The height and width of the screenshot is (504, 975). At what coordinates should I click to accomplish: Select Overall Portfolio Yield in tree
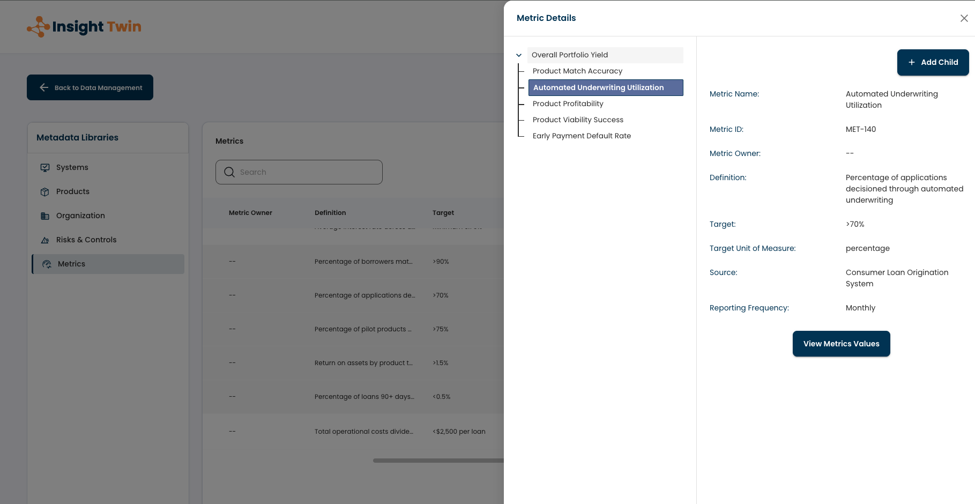click(605, 55)
